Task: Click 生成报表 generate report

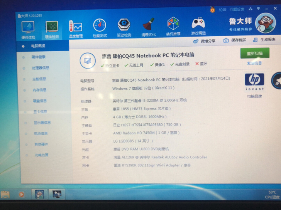Action: (x=264, y=40)
